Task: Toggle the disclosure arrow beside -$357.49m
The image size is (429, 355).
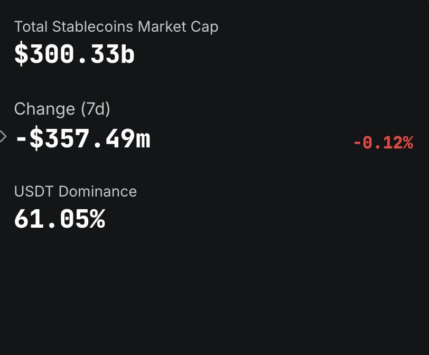Action: [3, 136]
